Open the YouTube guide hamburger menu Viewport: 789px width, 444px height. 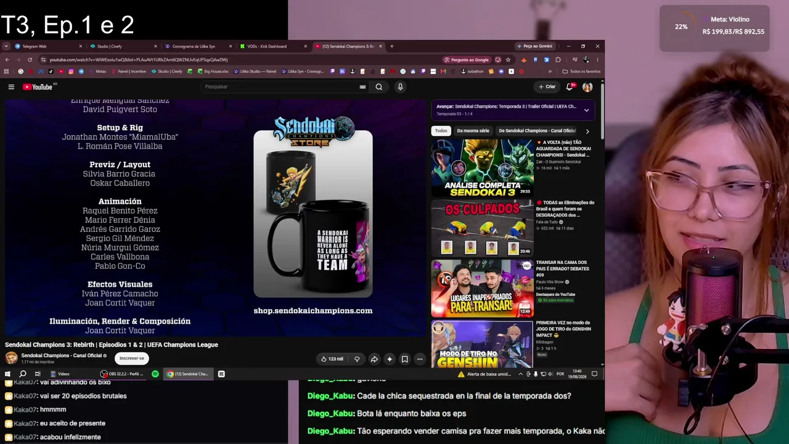pyautogui.click(x=11, y=87)
